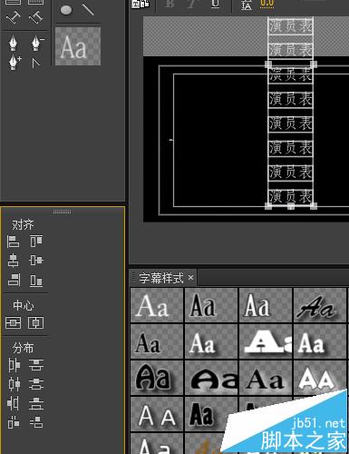Align selected objects to left edge
Viewport: 349px width, 454px height.
13,242
